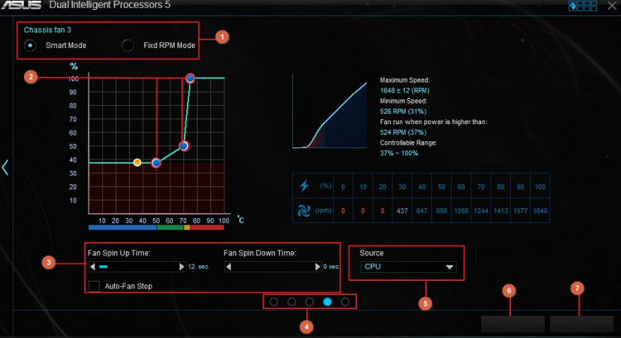The height and width of the screenshot is (338, 621).
Task: Click the blue temperature color bar segment
Action: pos(123,227)
